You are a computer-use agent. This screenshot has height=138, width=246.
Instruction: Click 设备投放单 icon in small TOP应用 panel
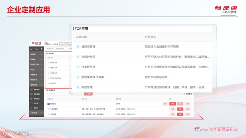[x=49, y=73]
